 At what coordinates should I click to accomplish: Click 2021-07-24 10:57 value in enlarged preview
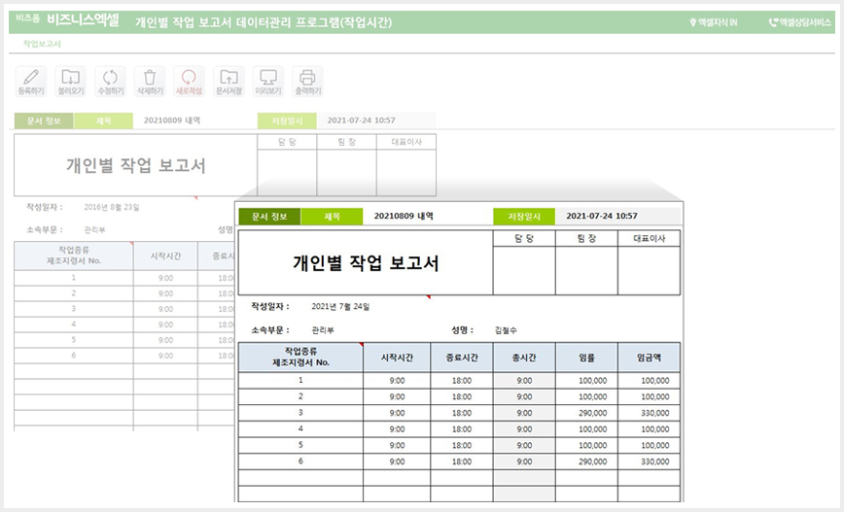point(602,216)
